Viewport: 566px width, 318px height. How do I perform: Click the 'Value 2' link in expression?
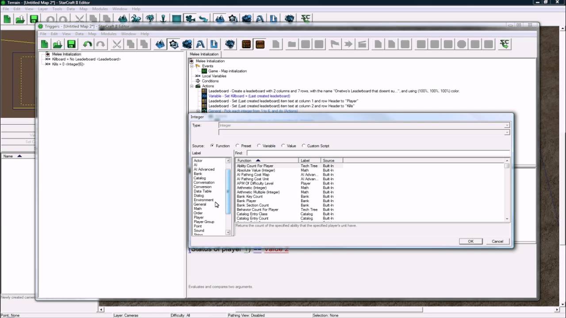(x=276, y=250)
